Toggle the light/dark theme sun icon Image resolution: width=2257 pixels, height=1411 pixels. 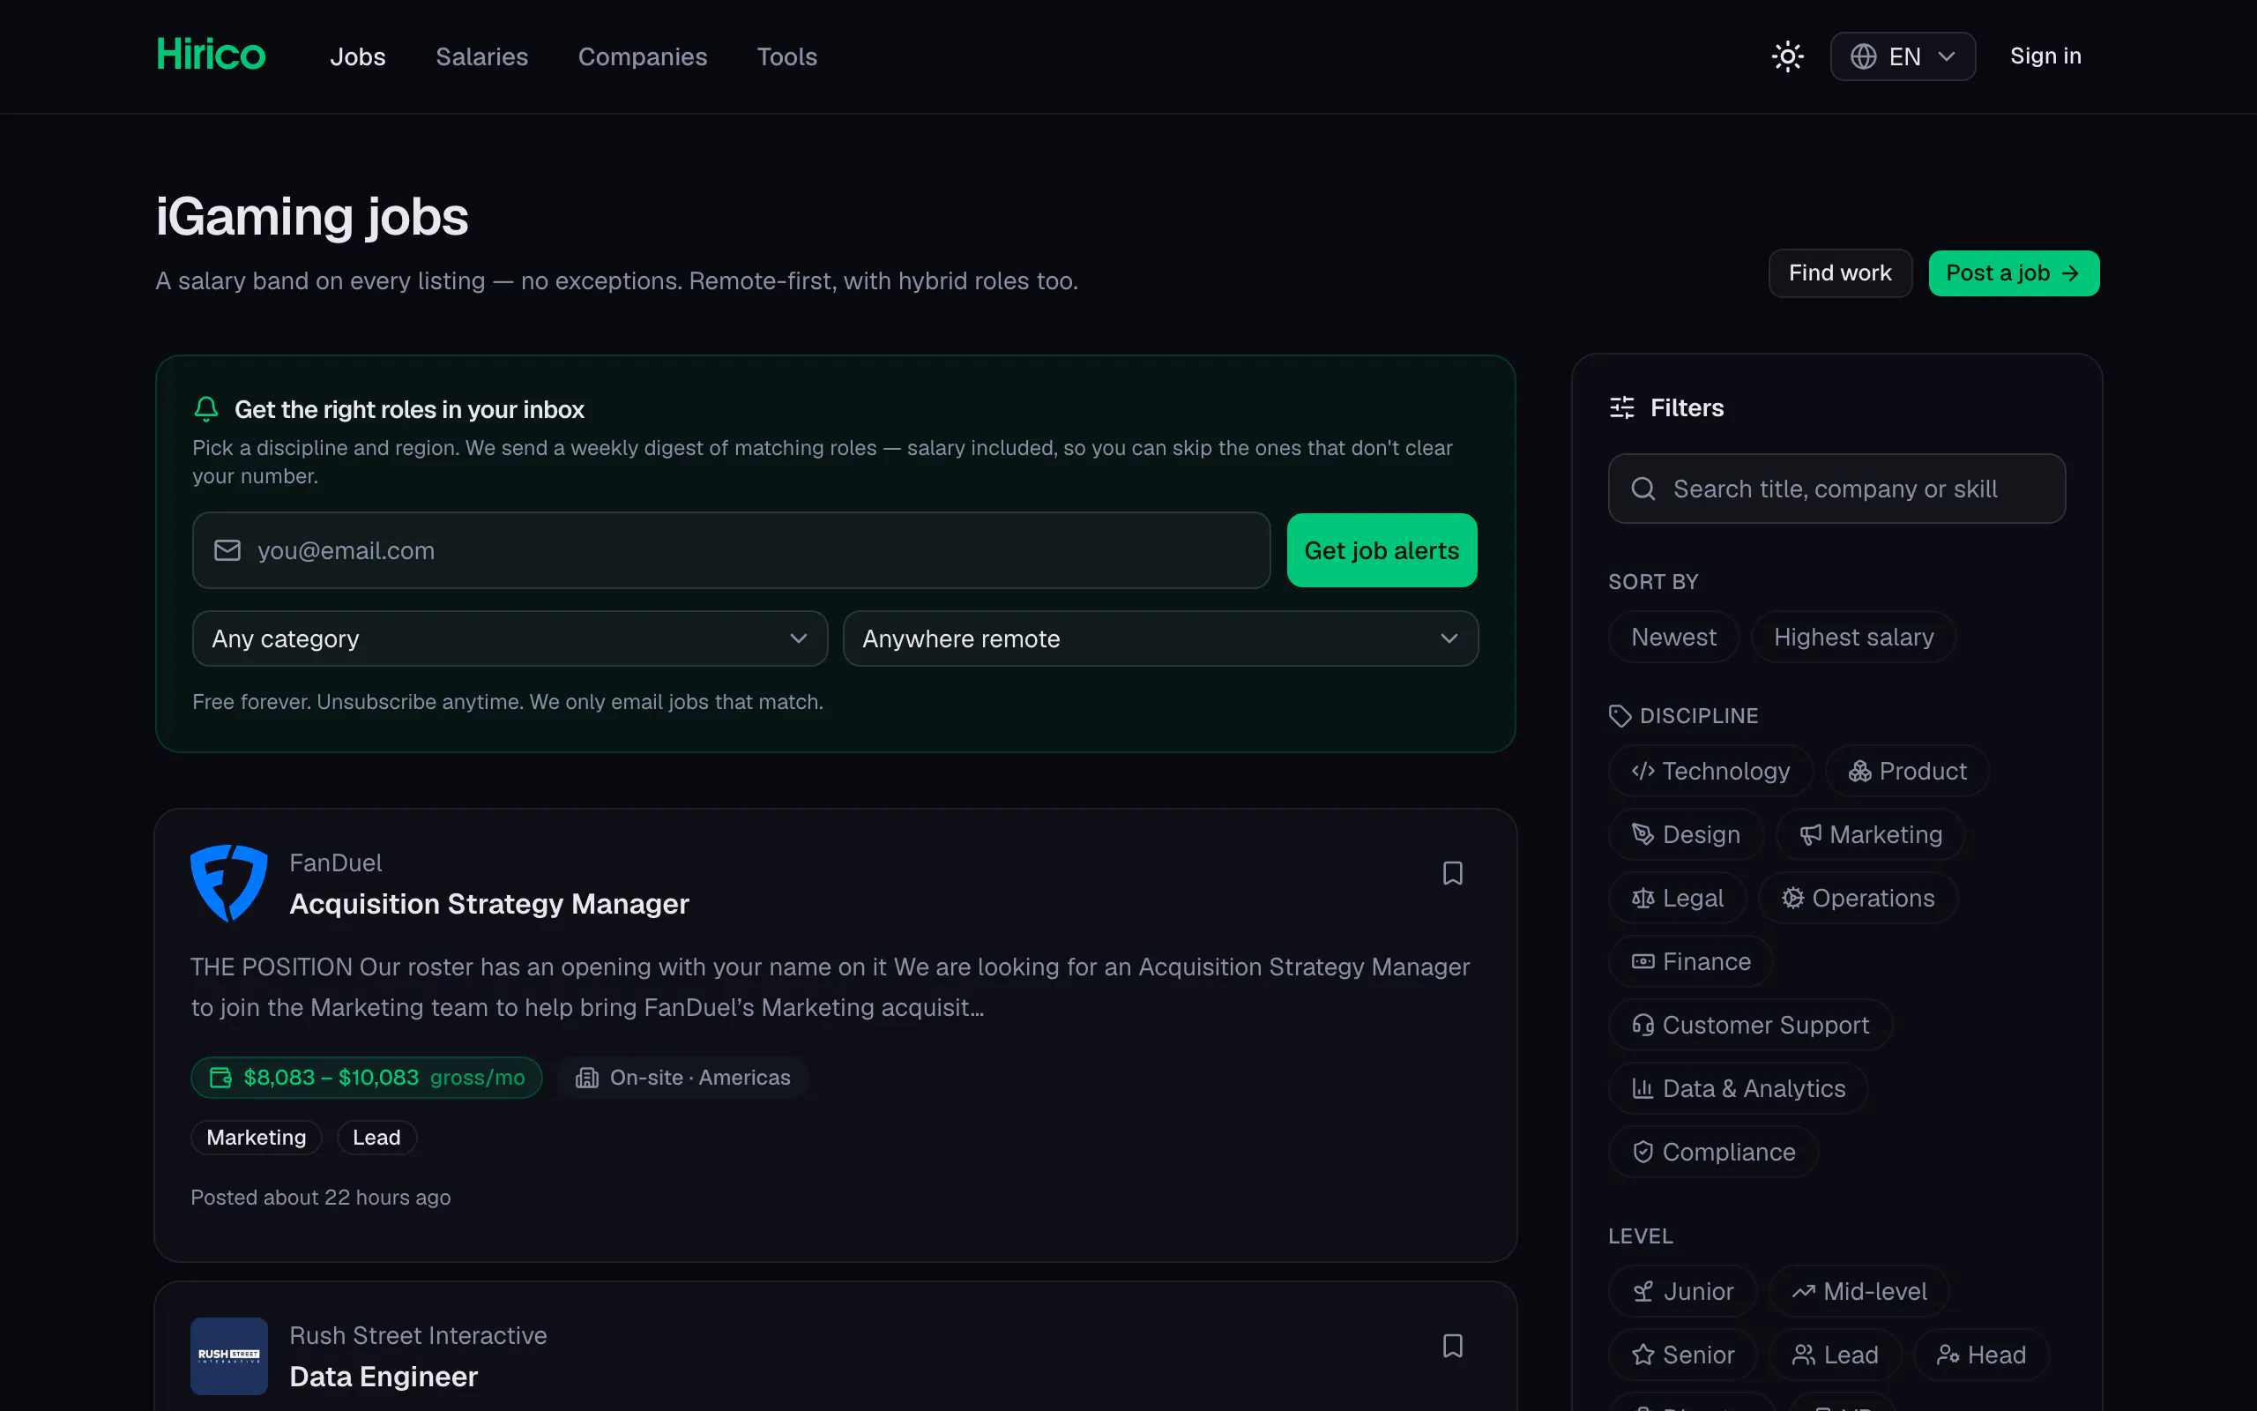coord(1787,56)
